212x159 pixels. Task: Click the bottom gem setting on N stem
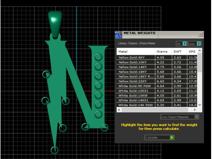coord(98,114)
